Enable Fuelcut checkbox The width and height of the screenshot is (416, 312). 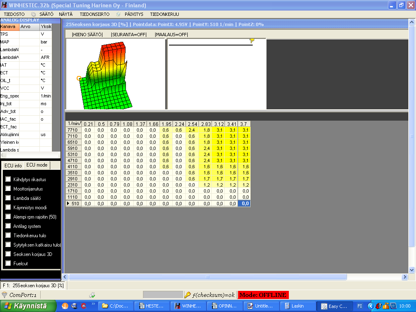[8, 263]
